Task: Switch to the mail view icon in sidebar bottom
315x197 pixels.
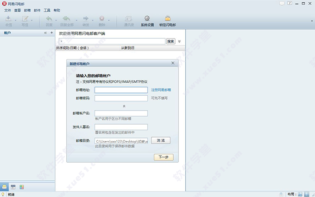Action: [4, 187]
